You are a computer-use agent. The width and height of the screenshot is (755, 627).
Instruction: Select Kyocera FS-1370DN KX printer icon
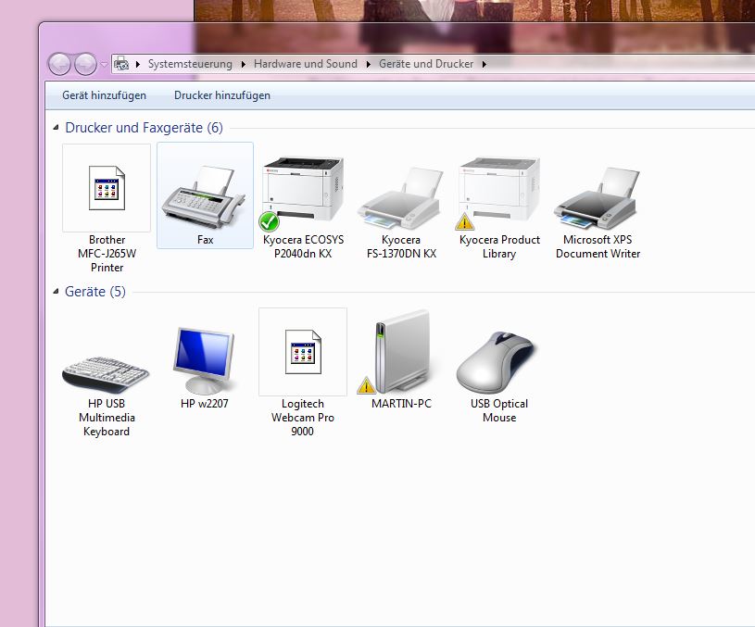tap(400, 198)
